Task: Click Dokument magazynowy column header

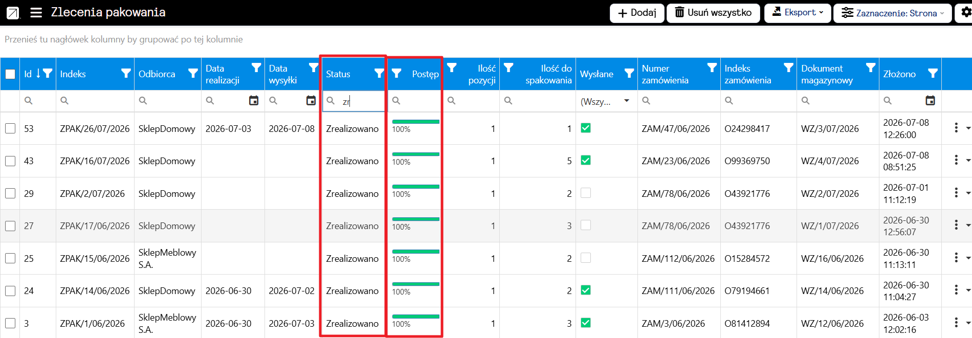Action: [827, 74]
